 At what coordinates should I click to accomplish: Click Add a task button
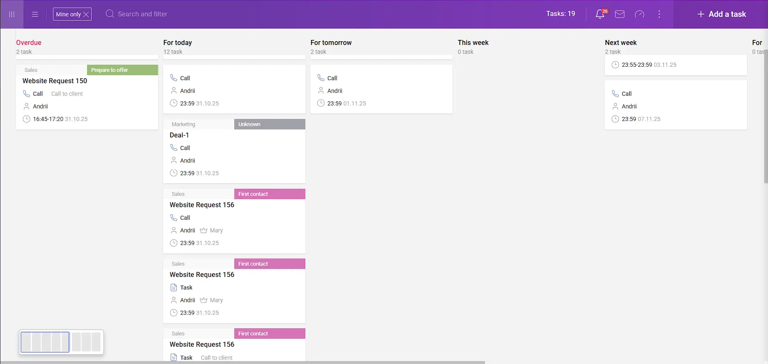click(x=721, y=14)
